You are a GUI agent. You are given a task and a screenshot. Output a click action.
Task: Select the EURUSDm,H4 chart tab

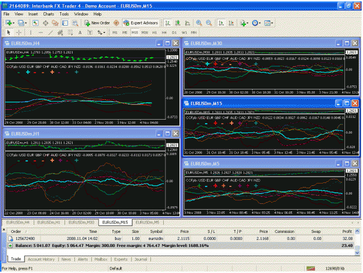click(18, 222)
